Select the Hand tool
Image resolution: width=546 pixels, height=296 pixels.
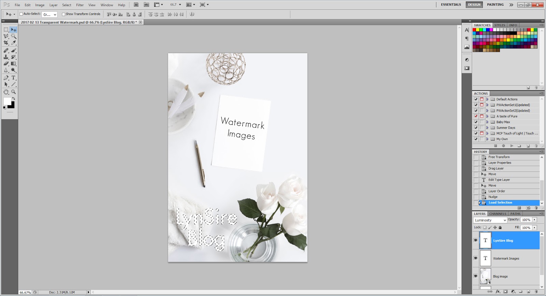[x=6, y=92]
